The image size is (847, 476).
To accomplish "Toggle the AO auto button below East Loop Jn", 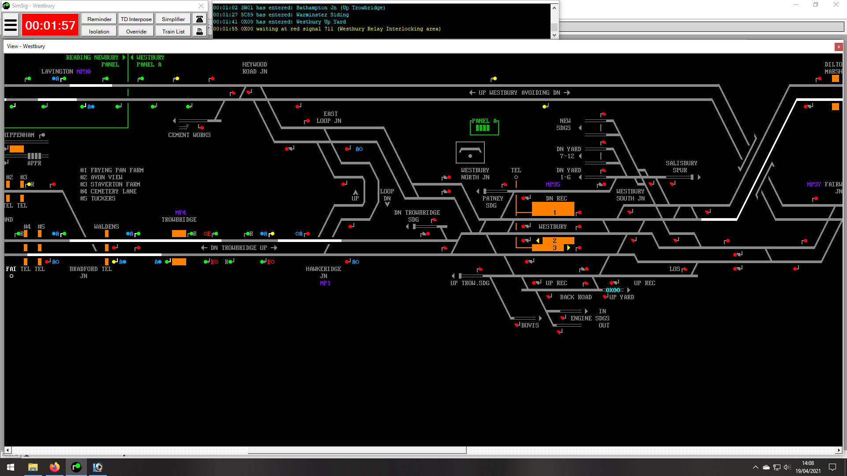I will pos(359,149).
